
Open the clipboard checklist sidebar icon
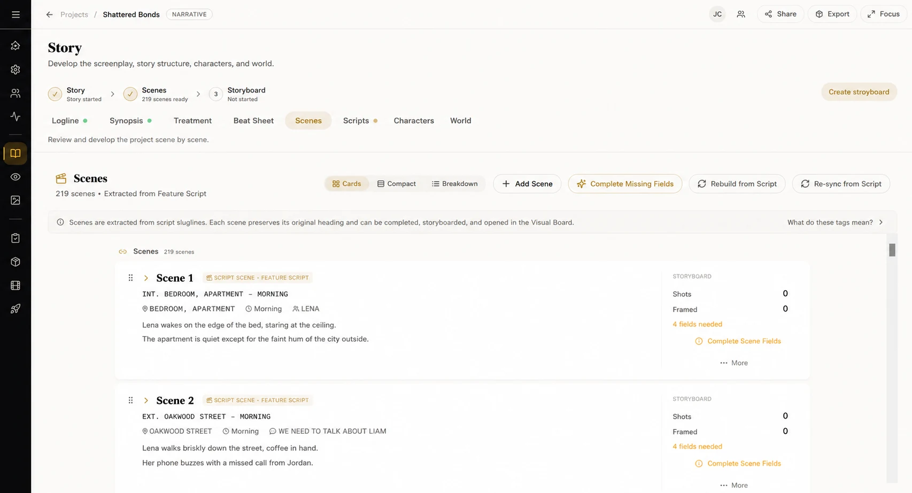tap(16, 238)
